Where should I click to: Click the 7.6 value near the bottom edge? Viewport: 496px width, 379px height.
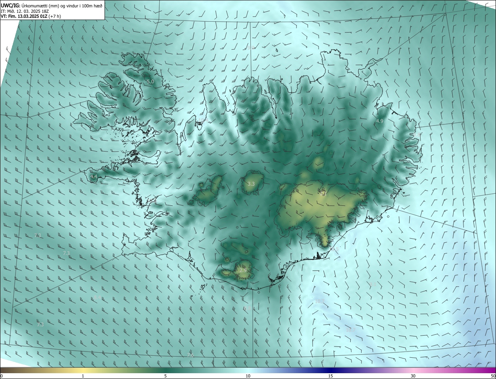pos(190,355)
